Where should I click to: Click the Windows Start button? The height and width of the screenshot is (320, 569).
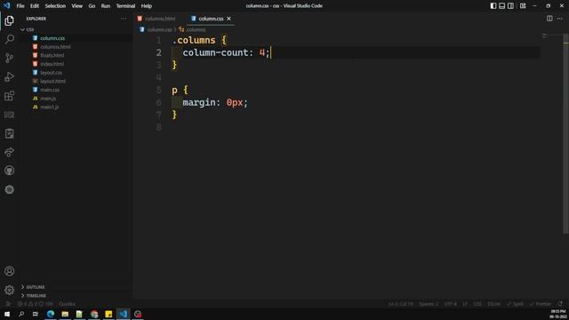(7, 314)
